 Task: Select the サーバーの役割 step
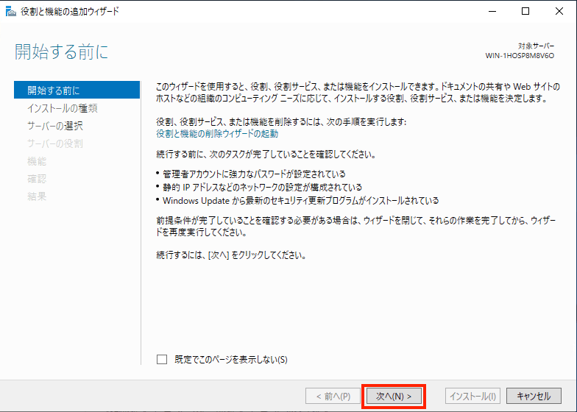[54, 143]
